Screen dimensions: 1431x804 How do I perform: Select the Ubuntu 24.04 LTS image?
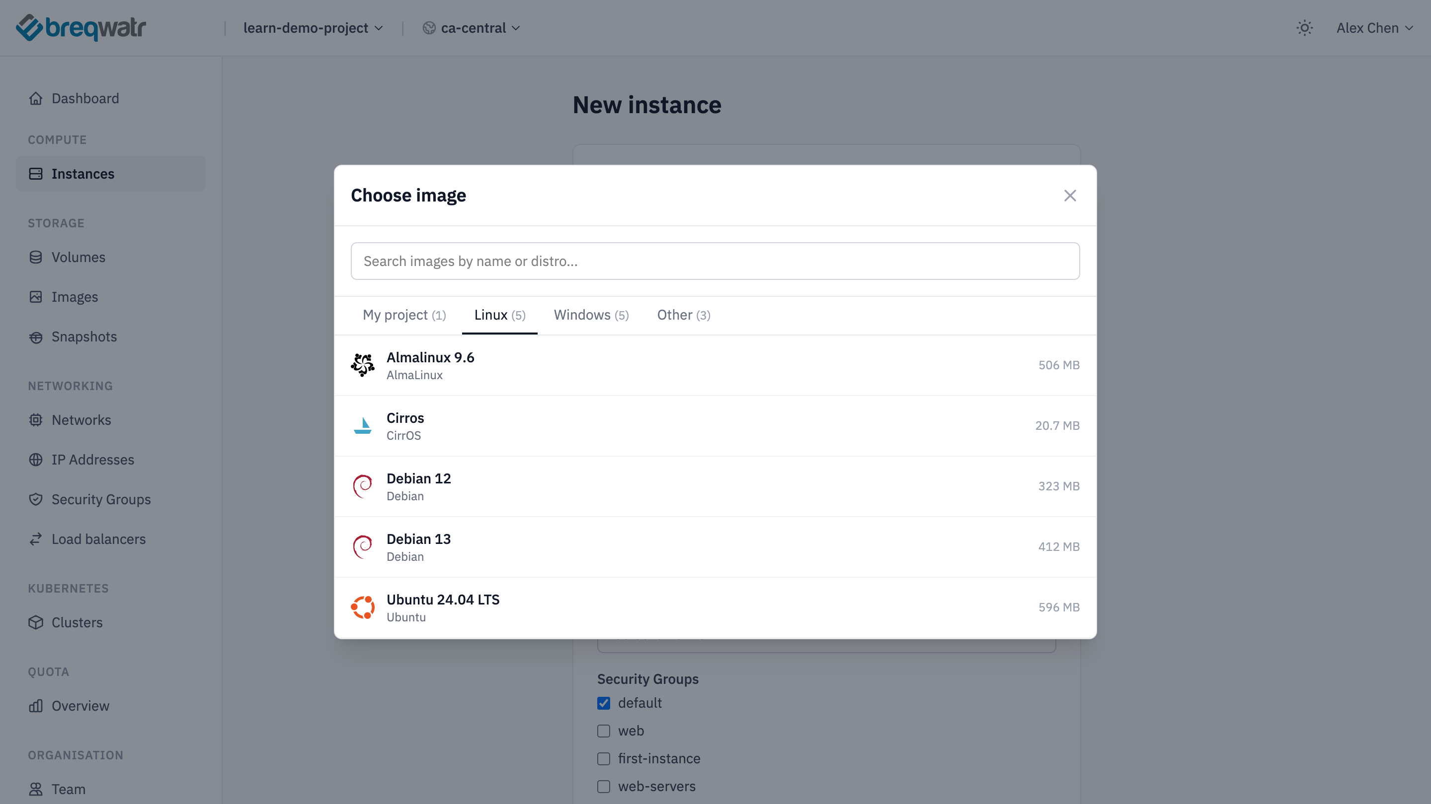point(715,607)
